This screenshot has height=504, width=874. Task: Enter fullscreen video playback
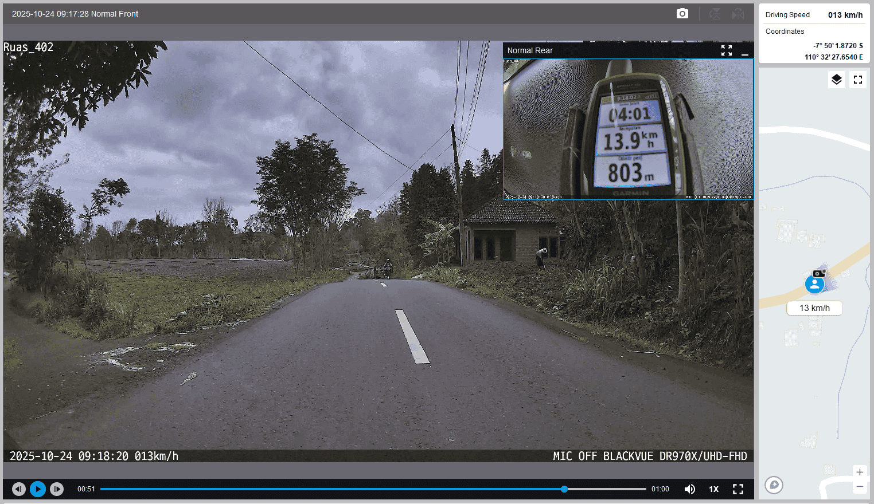point(738,489)
